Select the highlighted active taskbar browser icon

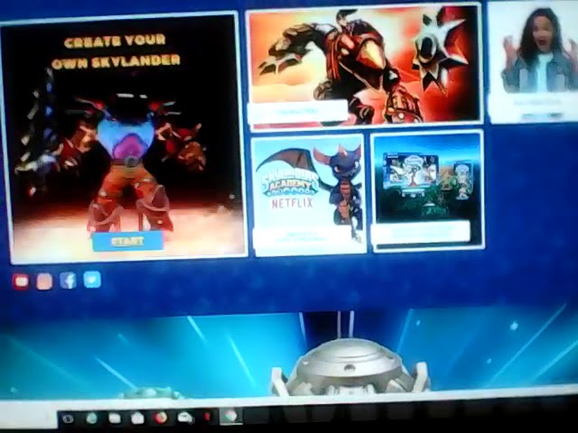(x=231, y=416)
